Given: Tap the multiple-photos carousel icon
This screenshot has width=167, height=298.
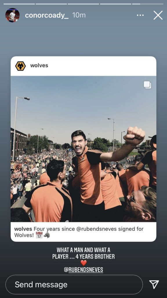Looking at the screenshot, I should [x=147, y=85].
